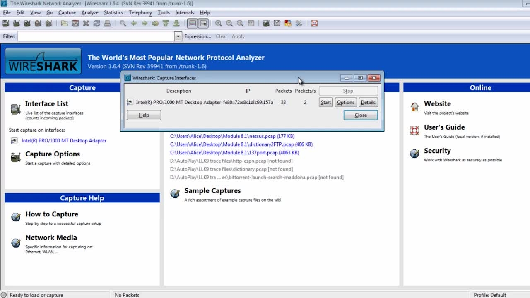Open Security page under Online
This screenshot has height=298, width=530.
point(437,151)
